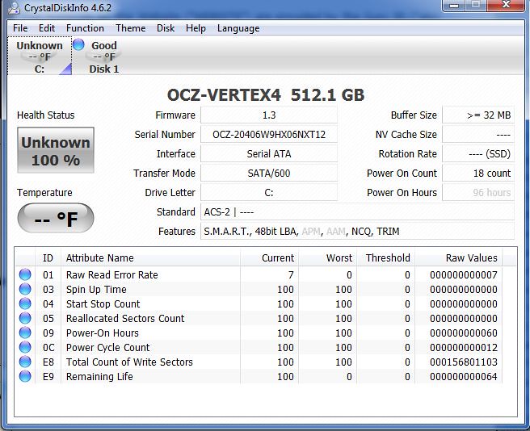Click the Transfer Mode field SATA/600
The width and height of the screenshot is (530, 431).
(269, 174)
